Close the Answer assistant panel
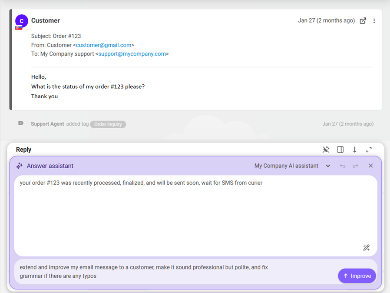 [370, 166]
